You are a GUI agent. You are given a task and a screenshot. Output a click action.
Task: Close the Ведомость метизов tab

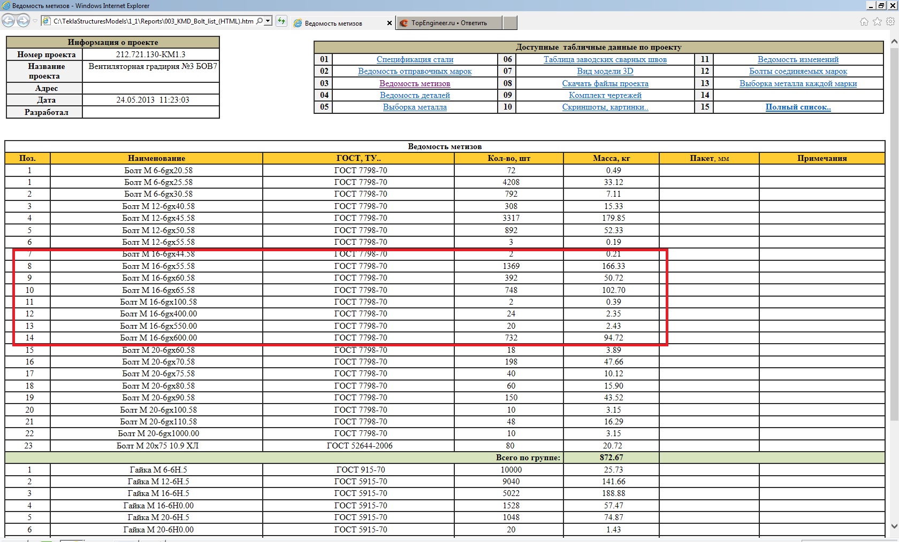(x=389, y=23)
